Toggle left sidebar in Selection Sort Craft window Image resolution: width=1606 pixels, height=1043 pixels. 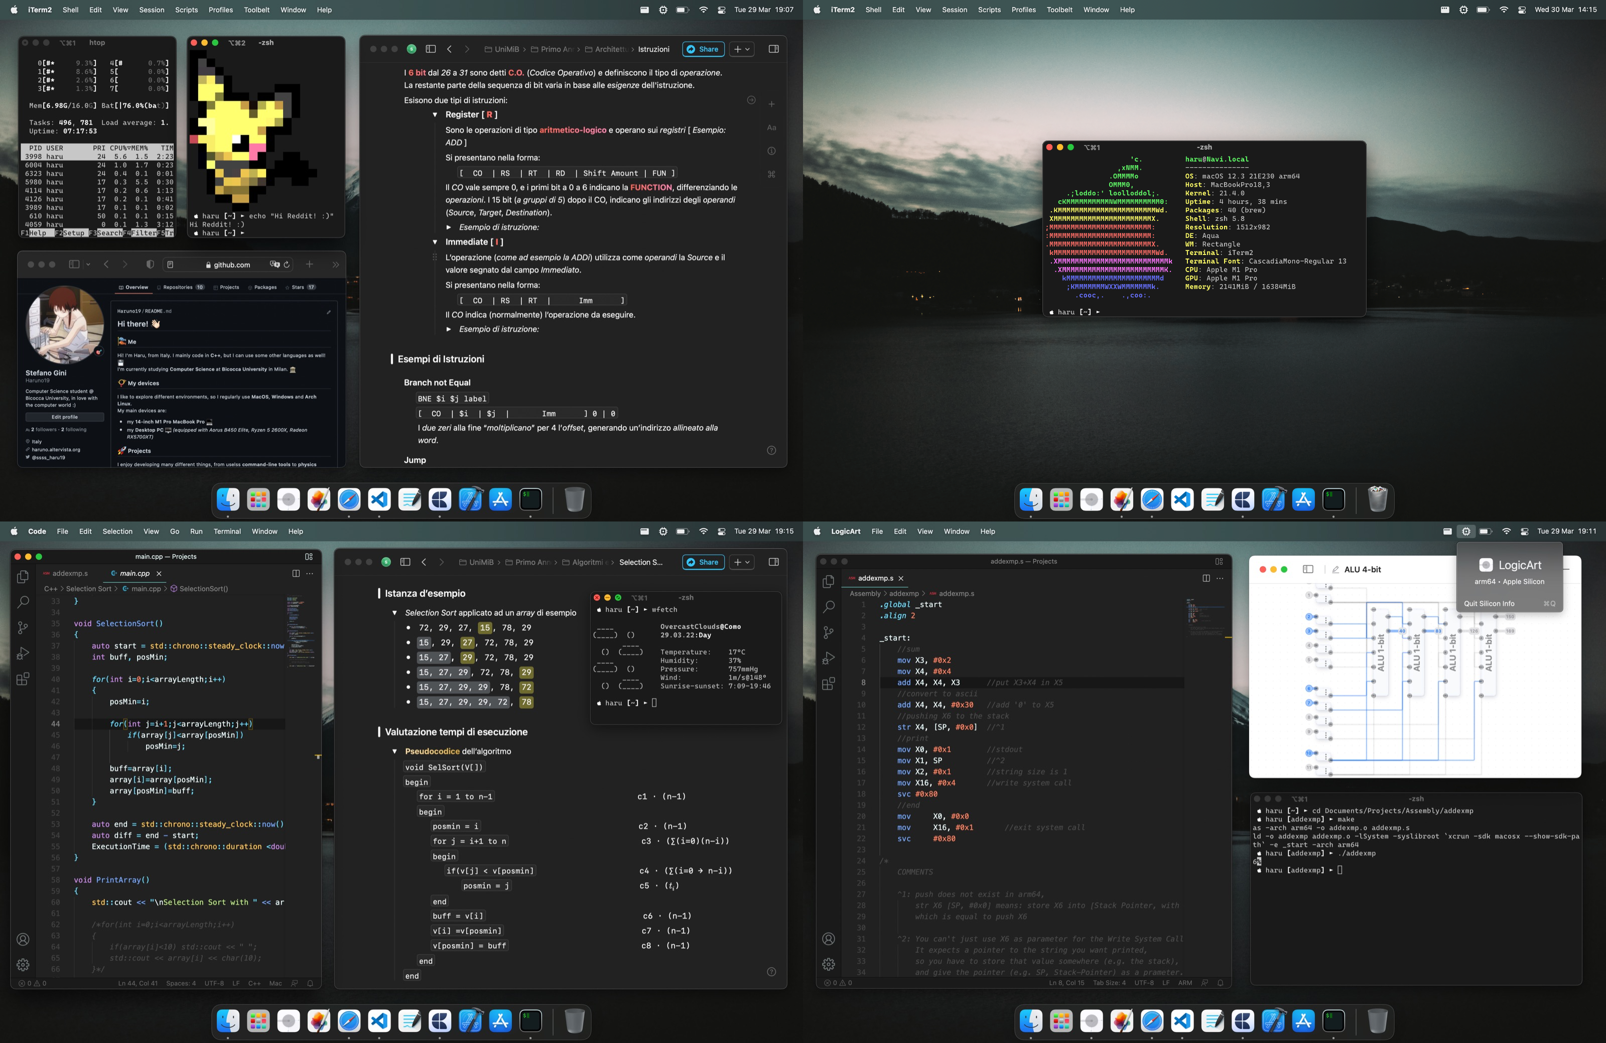click(405, 562)
